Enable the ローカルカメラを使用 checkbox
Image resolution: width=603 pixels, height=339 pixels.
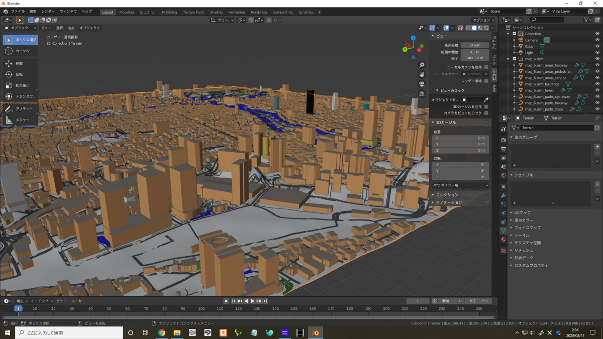486,67
